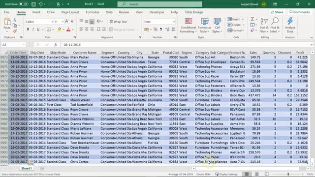Open the Format cells menu
Image resolution: width=315 pixels, height=177 pixels.
pyautogui.click(x=236, y=30)
